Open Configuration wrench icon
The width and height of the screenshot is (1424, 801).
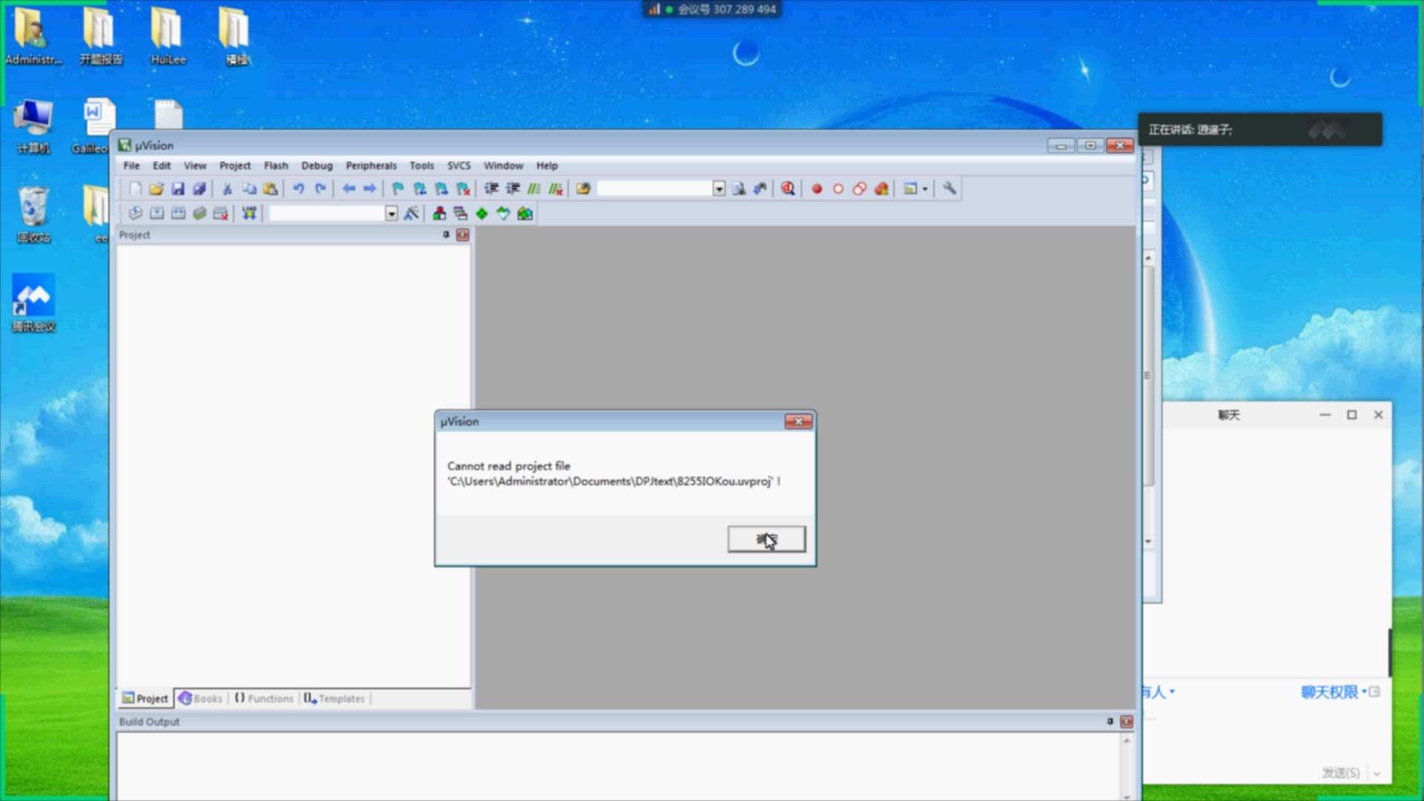coord(949,189)
